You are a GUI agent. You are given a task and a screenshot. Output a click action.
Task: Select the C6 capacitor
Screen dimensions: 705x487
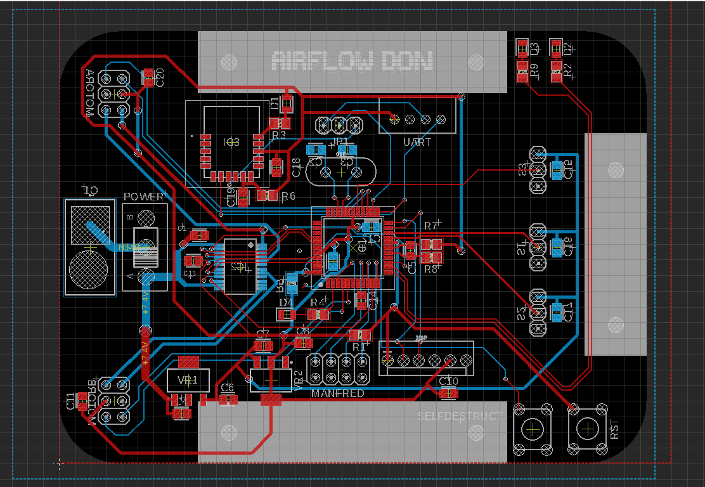(x=228, y=399)
